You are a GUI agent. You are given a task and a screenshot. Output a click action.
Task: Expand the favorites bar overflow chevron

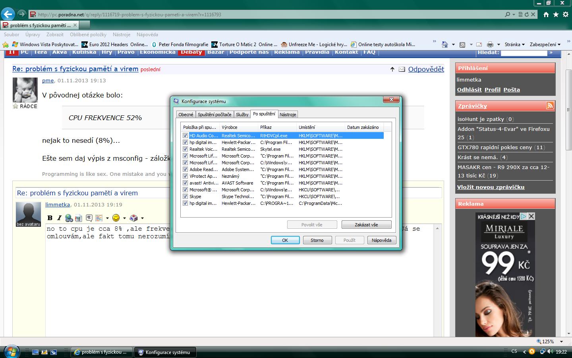(434, 42)
